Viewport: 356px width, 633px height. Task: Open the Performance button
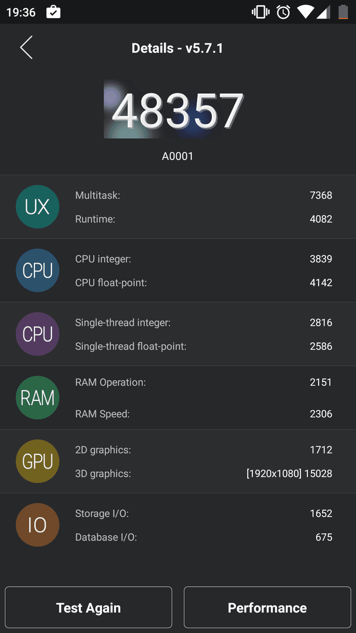click(x=268, y=607)
